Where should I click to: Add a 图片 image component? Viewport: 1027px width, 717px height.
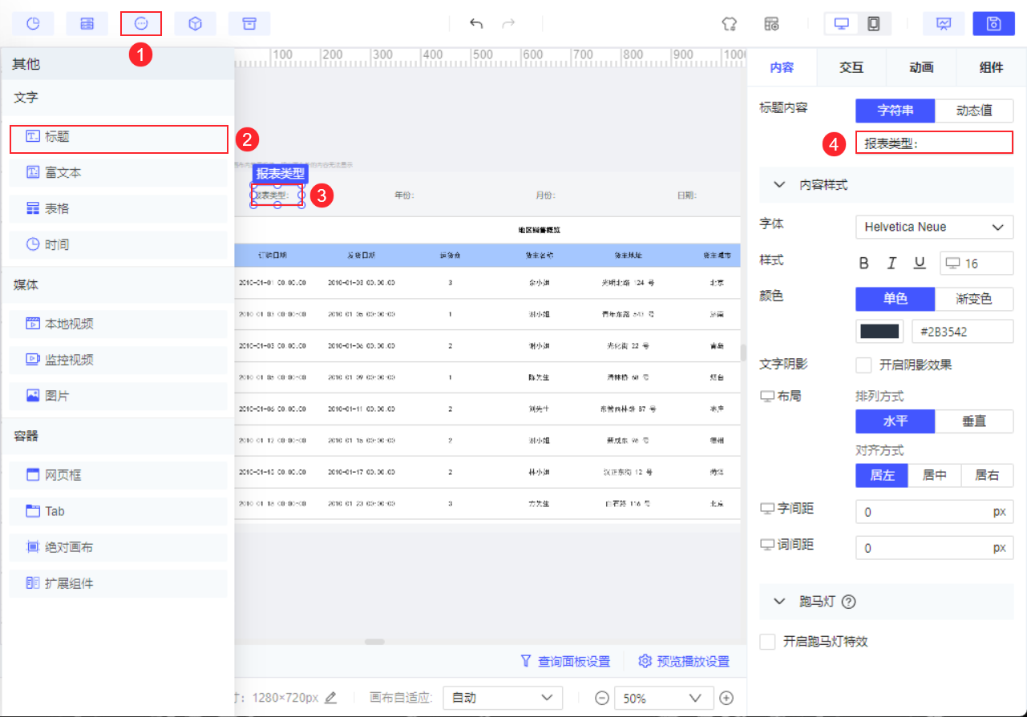coord(119,396)
